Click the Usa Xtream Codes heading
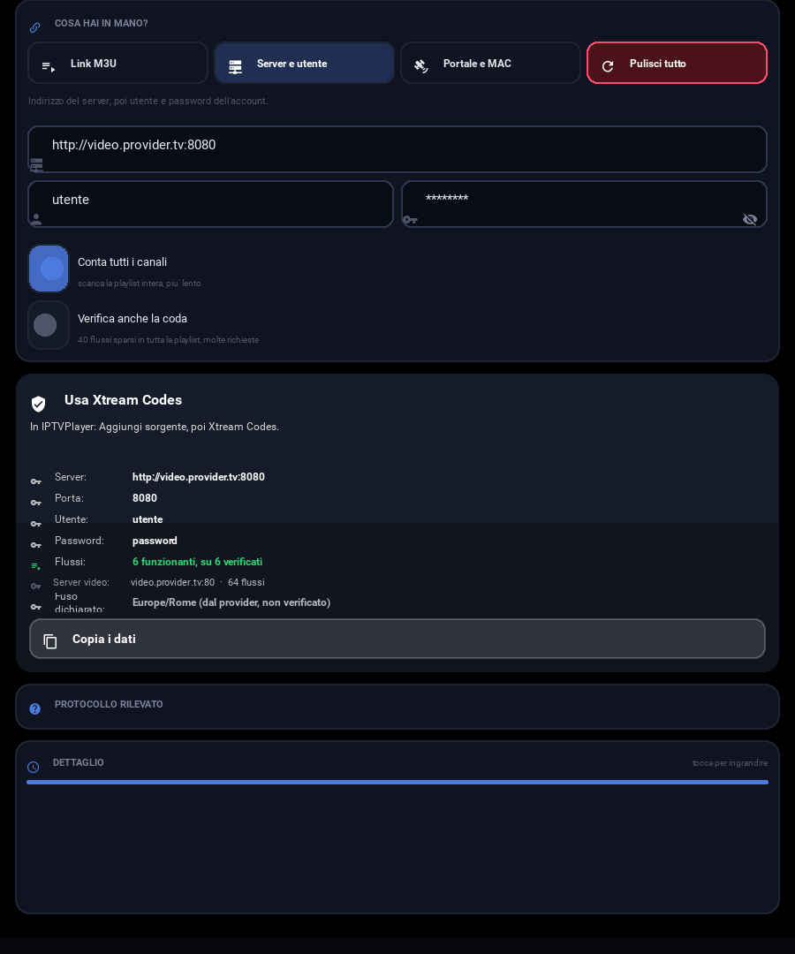This screenshot has width=795, height=954. pos(124,400)
